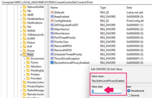Image resolution: width=152 pixels, height=98 pixels.
Task: Click the RemoveMXDW value icon
Action: pos(52,50)
